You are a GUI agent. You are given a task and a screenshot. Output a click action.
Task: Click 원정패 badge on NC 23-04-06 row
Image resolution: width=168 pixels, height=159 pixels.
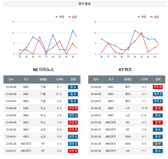(x=73, y=108)
